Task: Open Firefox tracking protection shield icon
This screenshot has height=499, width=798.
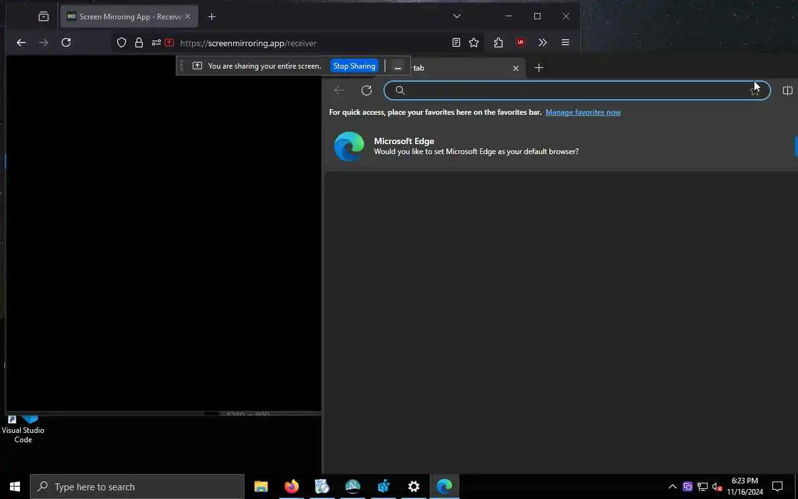Action: pos(122,42)
